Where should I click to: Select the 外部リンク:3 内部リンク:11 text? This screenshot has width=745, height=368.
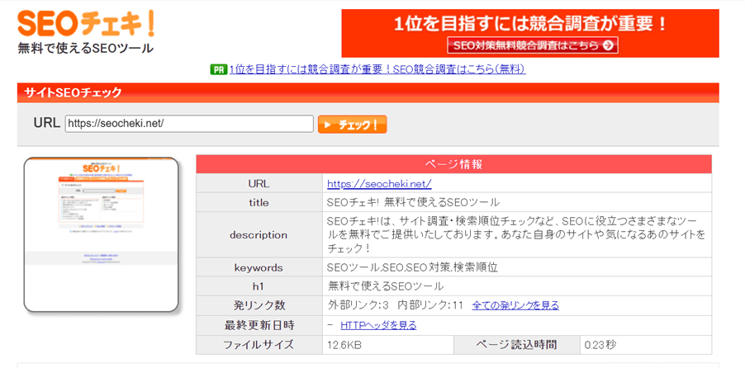(396, 305)
